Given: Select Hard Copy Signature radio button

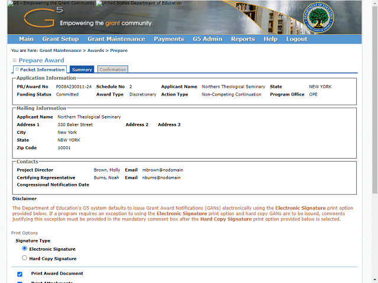Looking at the screenshot, I should tap(24, 258).
